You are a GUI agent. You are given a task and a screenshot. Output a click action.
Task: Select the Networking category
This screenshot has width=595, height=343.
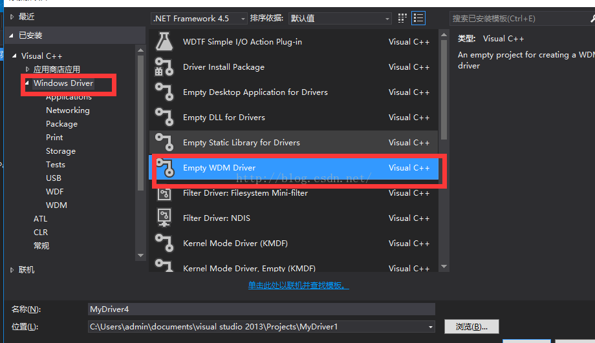68,110
